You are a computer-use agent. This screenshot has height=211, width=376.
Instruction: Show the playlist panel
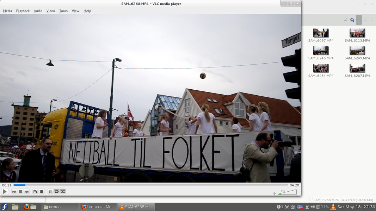tap(50, 192)
